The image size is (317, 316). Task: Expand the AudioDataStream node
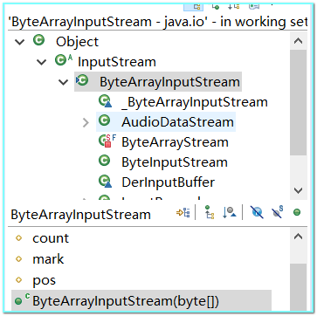coord(86,123)
